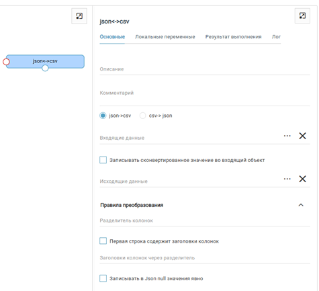Toggle Записывать в Json null значения явно

[x=103, y=278]
